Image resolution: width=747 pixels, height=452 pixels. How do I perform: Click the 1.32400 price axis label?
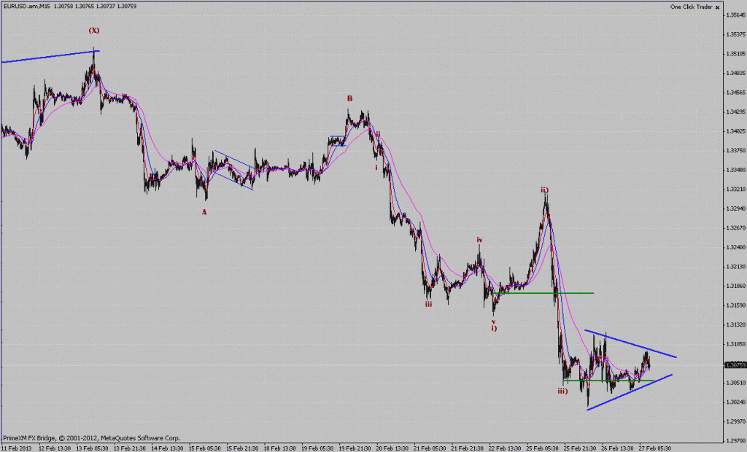[736, 247]
